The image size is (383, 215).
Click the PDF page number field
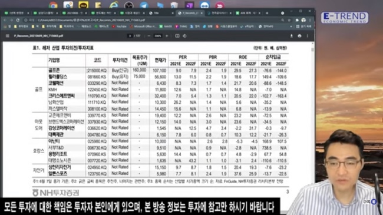tap(130, 36)
